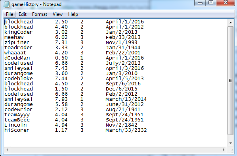Click the score 7.43
The height and width of the screenshot is (156, 237).
[61, 68]
